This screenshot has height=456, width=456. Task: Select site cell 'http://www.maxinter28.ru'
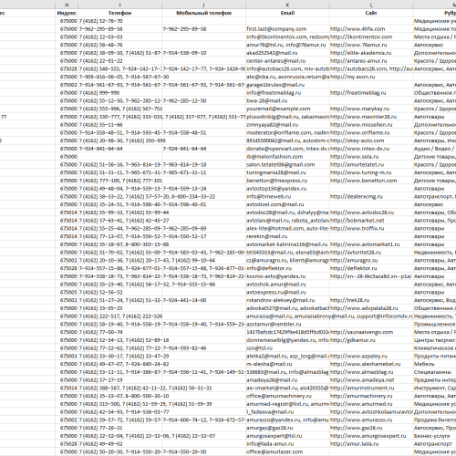pyautogui.click(x=371, y=117)
